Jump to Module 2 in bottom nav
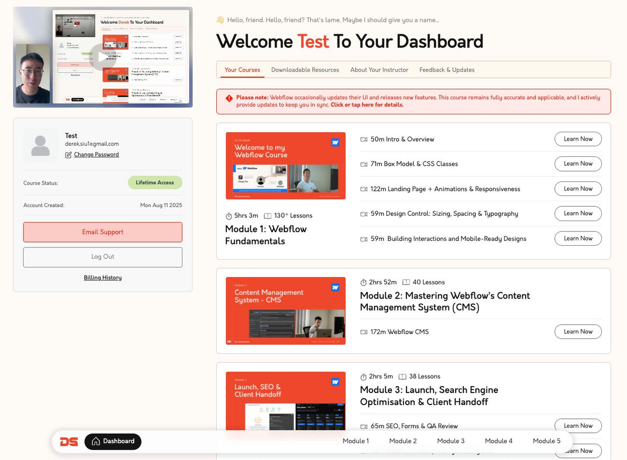The width and height of the screenshot is (627, 460). pyautogui.click(x=403, y=441)
